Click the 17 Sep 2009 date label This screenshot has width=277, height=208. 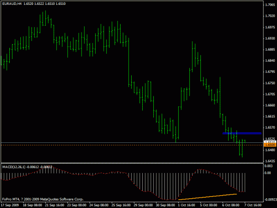(10, 205)
